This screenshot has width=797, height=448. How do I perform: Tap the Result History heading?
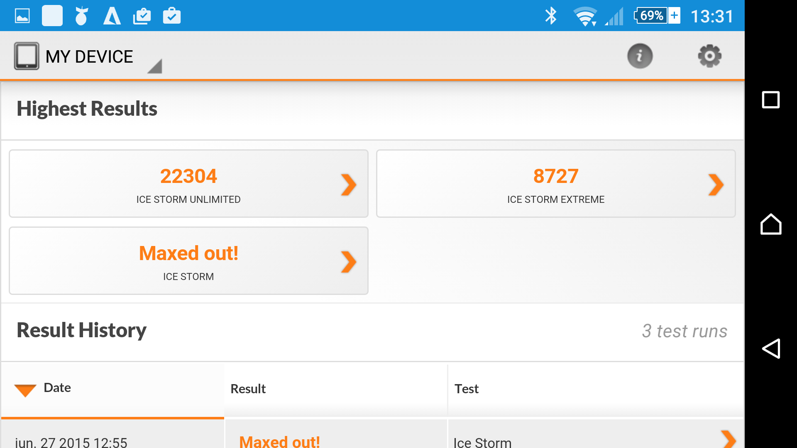coord(81,330)
